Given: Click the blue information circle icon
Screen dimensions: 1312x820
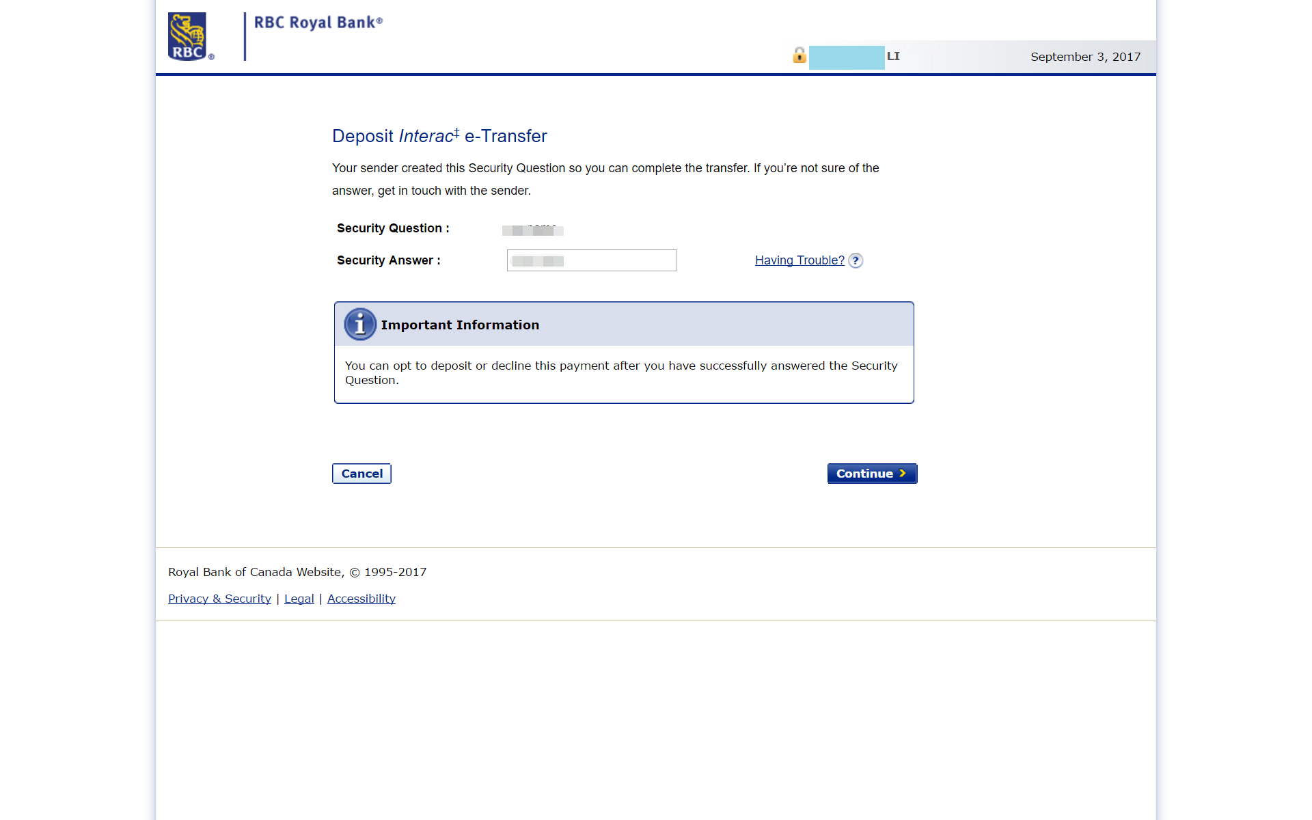Looking at the screenshot, I should (x=360, y=325).
